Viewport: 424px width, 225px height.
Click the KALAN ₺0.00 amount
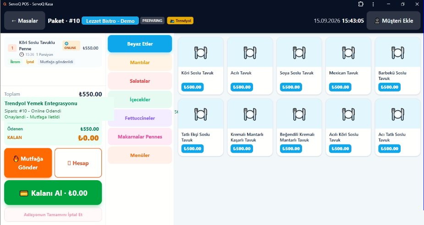[88, 138]
